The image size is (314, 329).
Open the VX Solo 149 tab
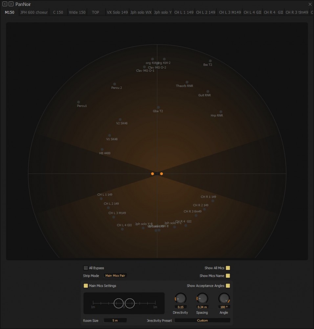pos(117,13)
